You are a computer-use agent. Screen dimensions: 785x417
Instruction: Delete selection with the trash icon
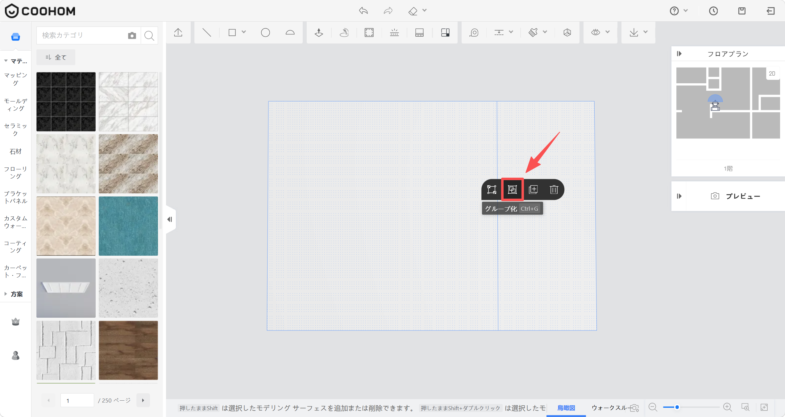[x=554, y=189]
